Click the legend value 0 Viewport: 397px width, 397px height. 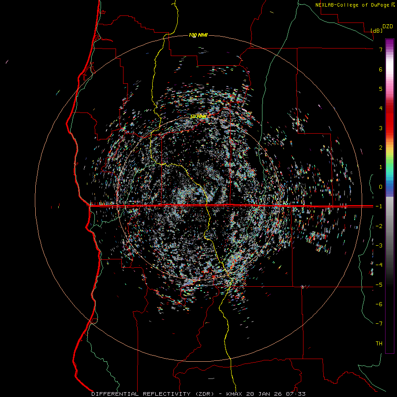[381, 187]
